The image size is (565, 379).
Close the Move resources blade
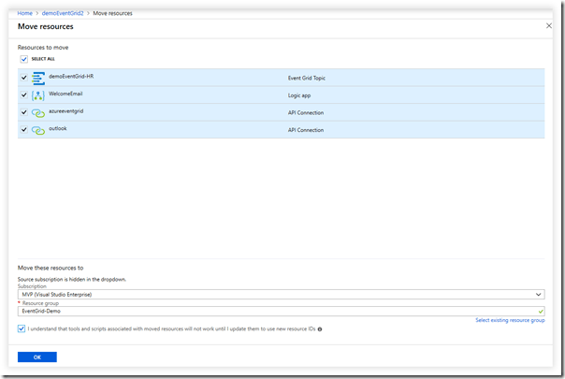pyautogui.click(x=548, y=25)
